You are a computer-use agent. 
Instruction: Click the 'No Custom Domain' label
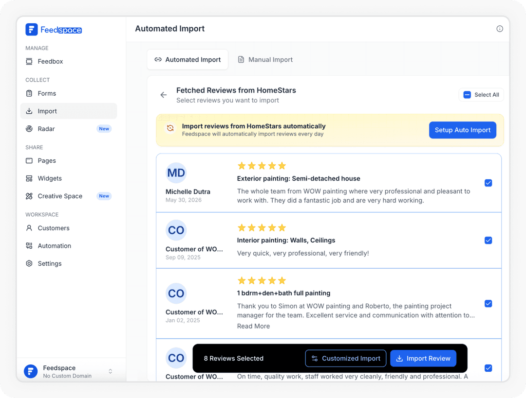click(x=67, y=376)
